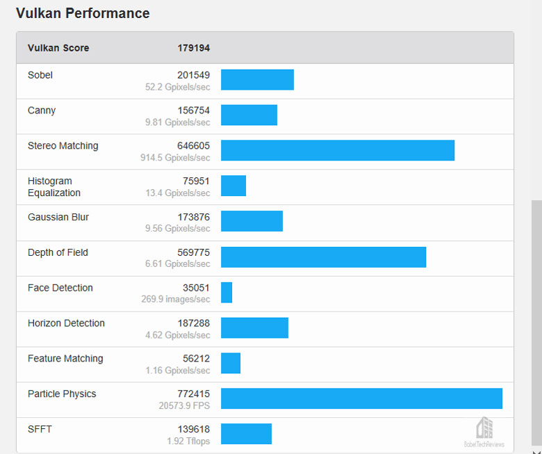
Task: Click the SFFT blue bar
Action: (x=247, y=434)
